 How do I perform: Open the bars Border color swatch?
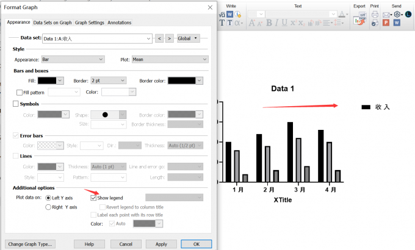pos(186,80)
